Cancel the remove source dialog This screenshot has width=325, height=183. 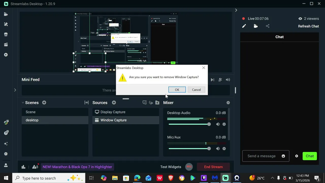click(196, 90)
